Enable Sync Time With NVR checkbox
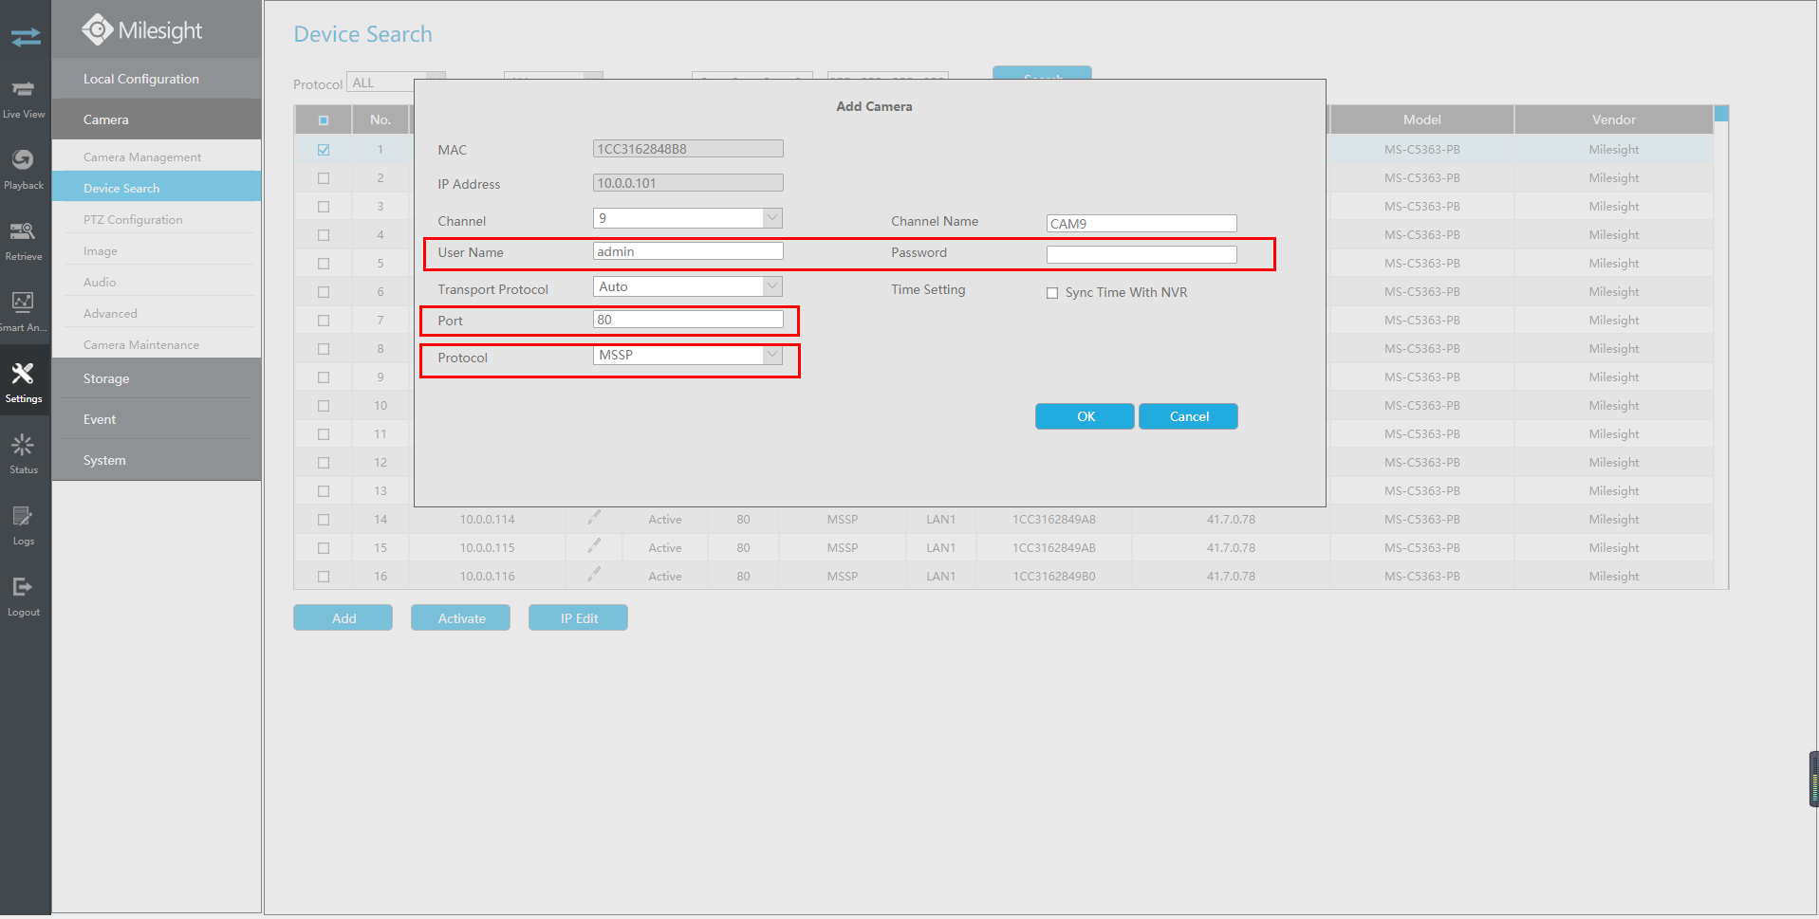Viewport: 1819px width, 919px height. (x=1052, y=293)
